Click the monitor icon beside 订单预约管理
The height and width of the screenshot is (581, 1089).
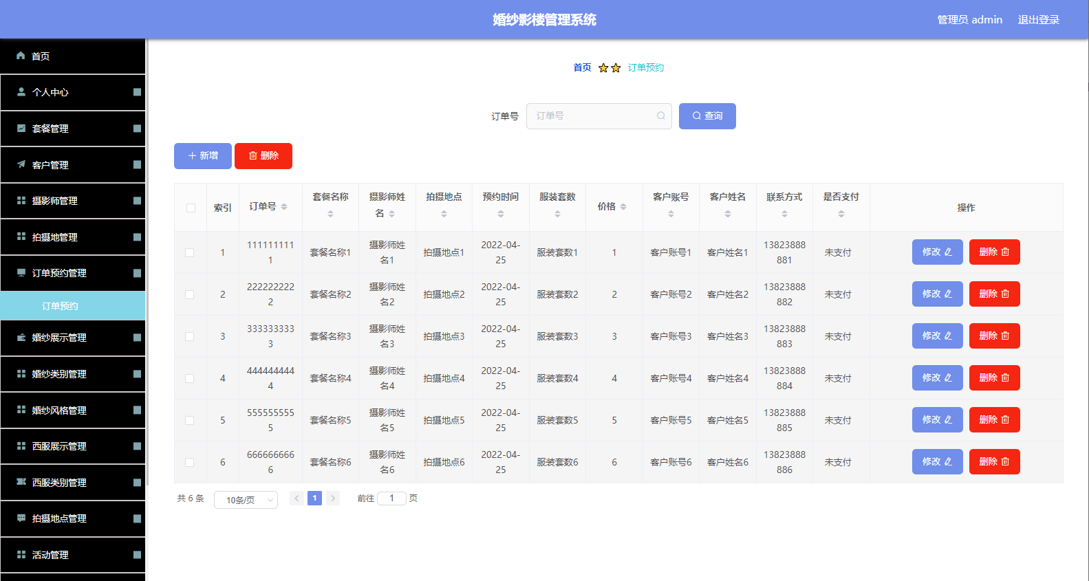(x=21, y=272)
